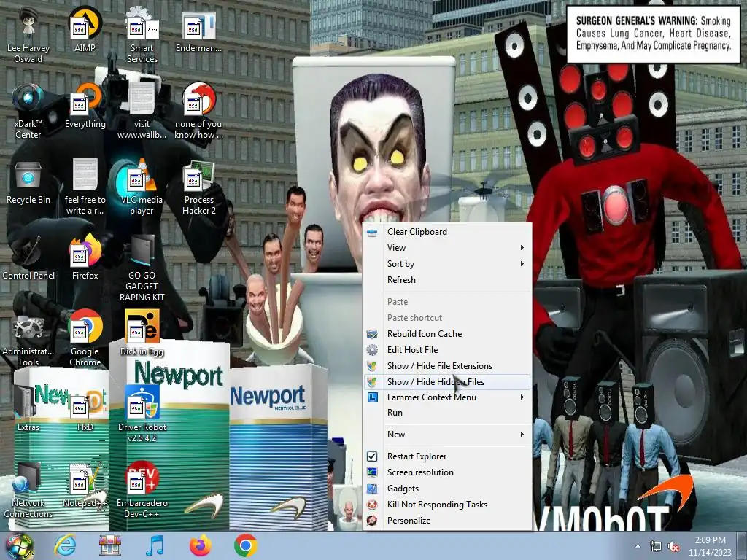
Task: Choose Refresh in the context menu
Action: coord(447,280)
